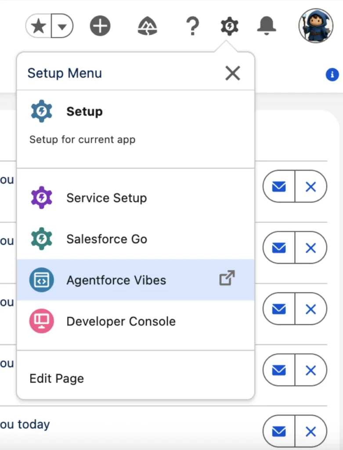The height and width of the screenshot is (450, 343).
Task: Open Service Setup from the menu
Action: [106, 198]
